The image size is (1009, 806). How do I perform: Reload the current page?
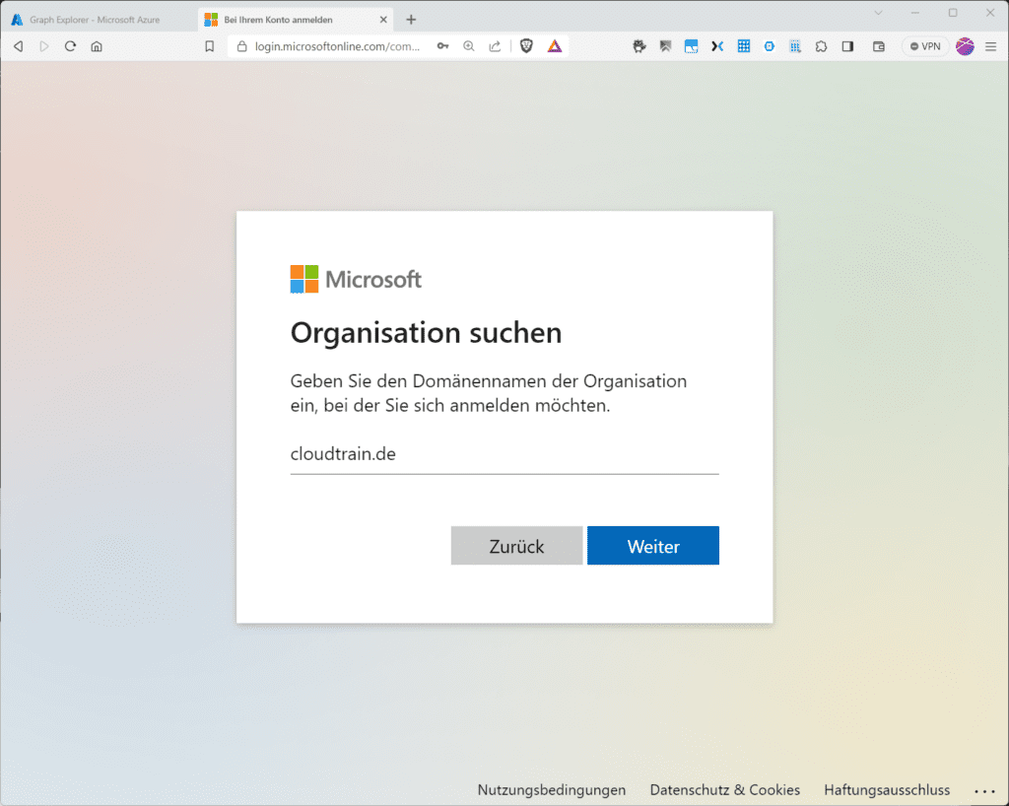(70, 46)
